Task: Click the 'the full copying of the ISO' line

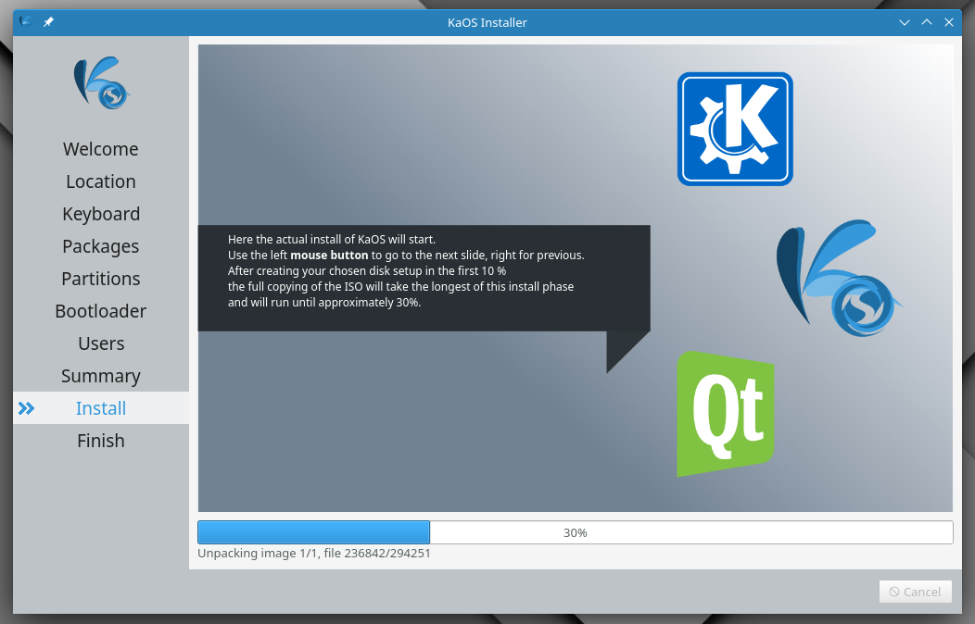Action: [400, 287]
